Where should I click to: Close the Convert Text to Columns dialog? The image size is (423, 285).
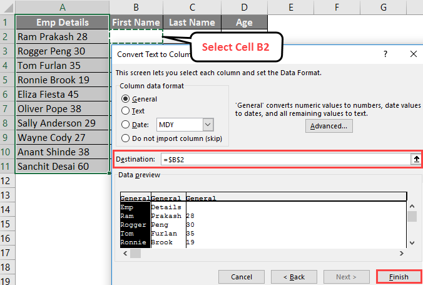tap(413, 54)
